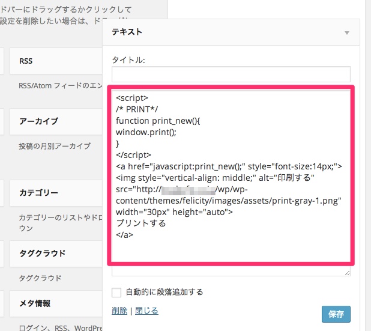Select the RSS widget
This screenshot has width=371, height=331.
click(56, 61)
